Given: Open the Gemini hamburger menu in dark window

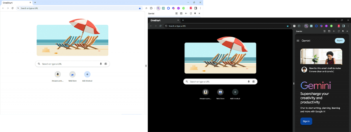Looking at the screenshot, I should tap(298, 41).
